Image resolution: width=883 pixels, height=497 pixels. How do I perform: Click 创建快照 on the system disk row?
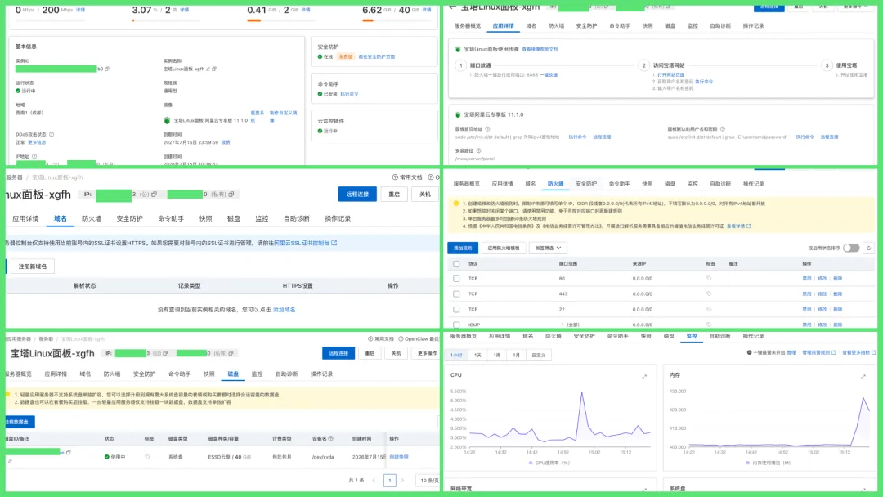pos(399,457)
